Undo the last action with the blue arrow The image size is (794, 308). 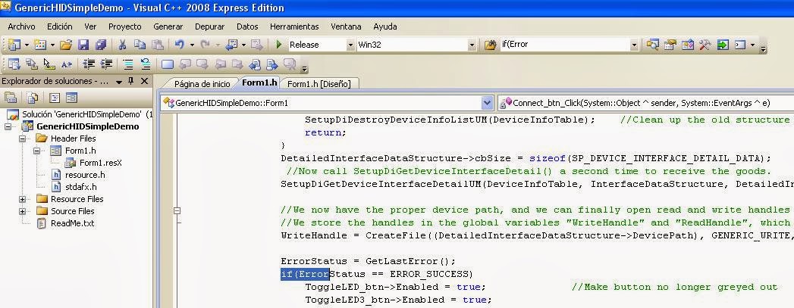[x=180, y=45]
